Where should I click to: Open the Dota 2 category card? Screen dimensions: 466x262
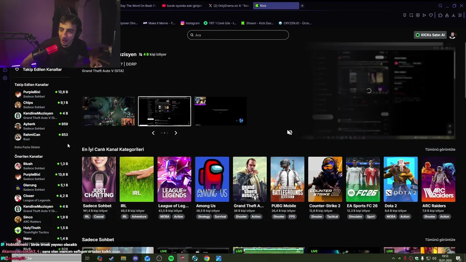click(400, 179)
